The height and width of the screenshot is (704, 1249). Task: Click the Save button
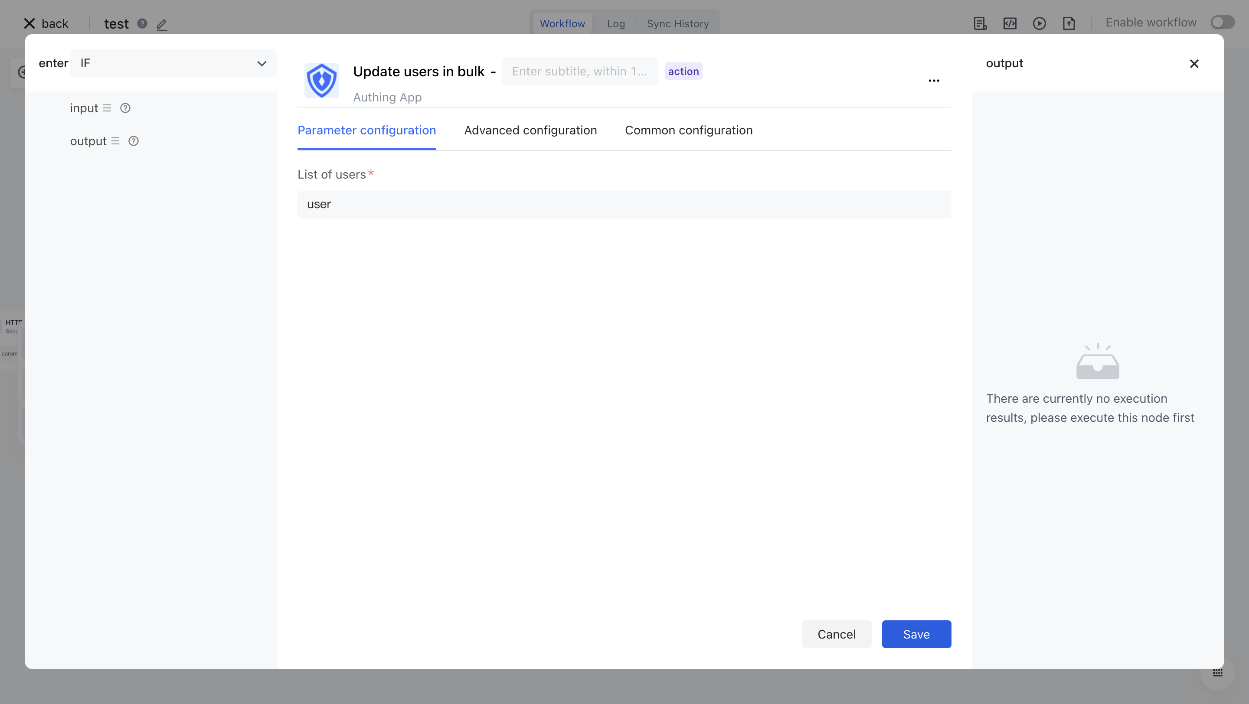click(x=916, y=634)
